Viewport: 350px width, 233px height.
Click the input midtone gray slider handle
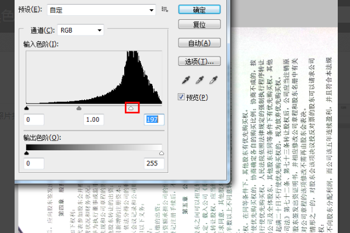tap(79, 108)
